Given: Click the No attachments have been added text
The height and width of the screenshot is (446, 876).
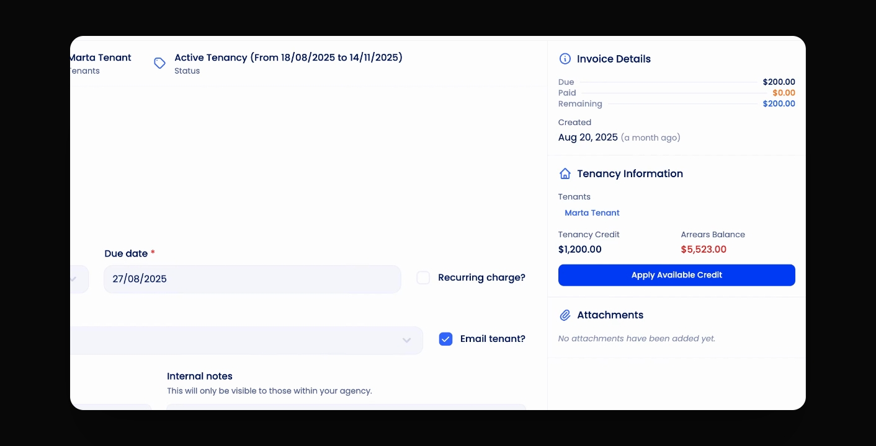Looking at the screenshot, I should click(637, 338).
